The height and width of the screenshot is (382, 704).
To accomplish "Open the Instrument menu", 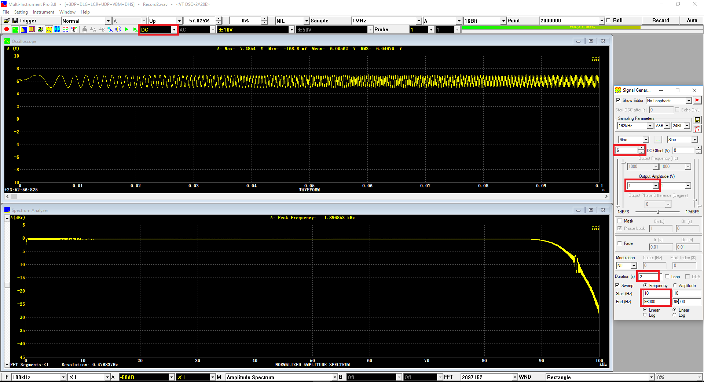I will coord(43,12).
